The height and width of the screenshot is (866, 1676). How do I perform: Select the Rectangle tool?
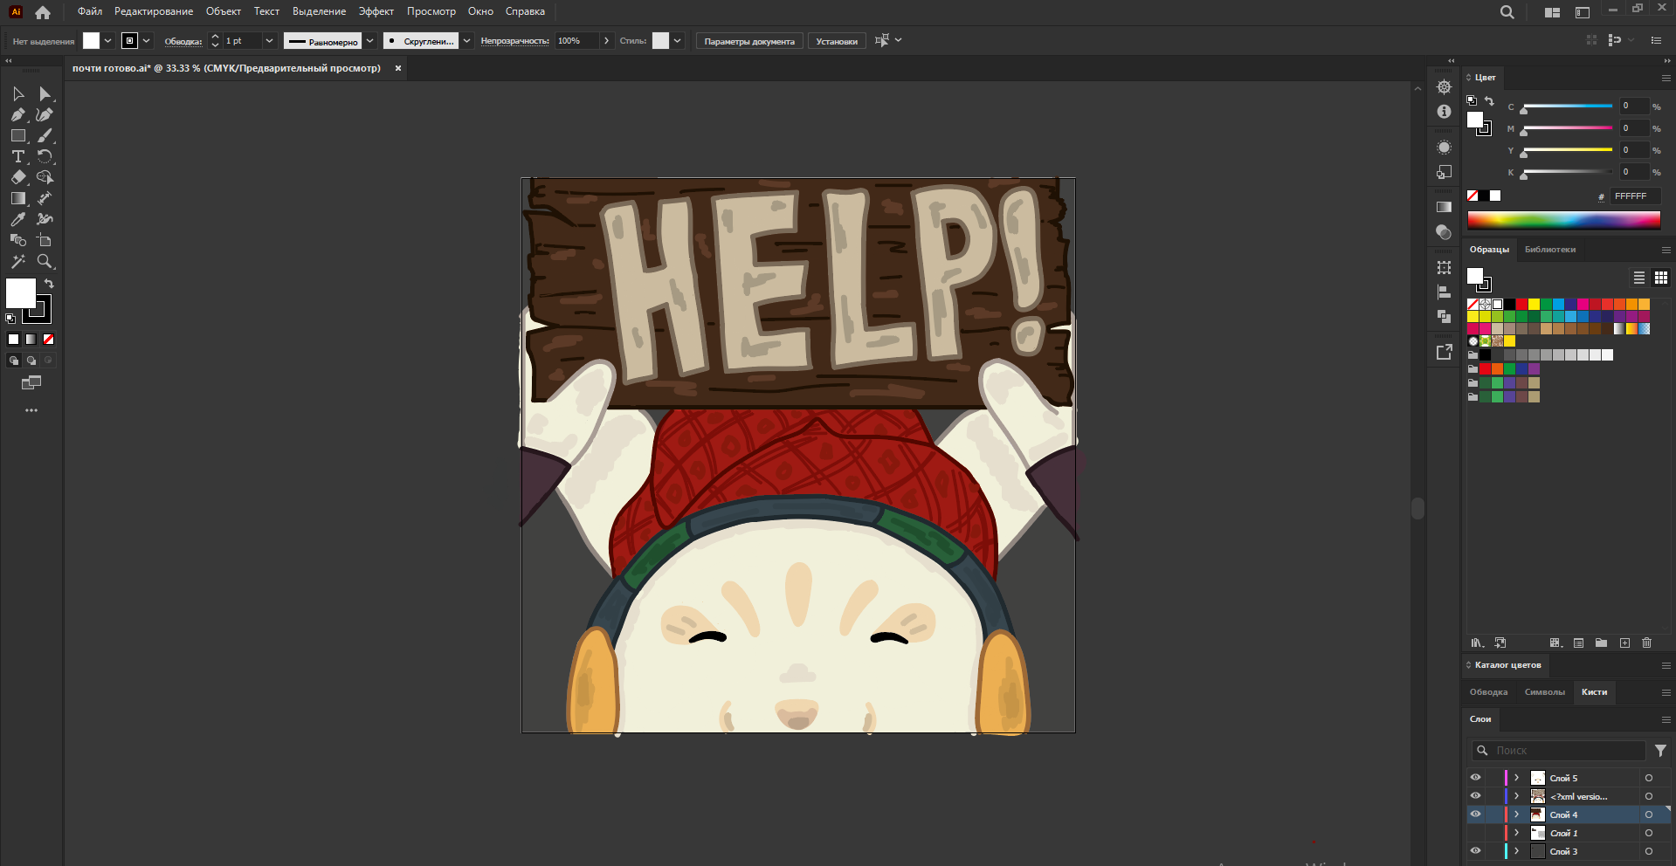17,135
